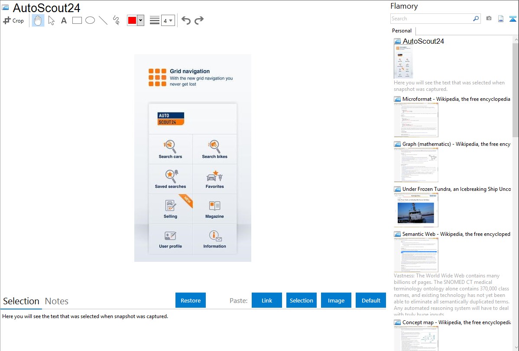The width and height of the screenshot is (519, 351).
Task: Click the Search bikes icon in snapshot
Action: tap(214, 146)
